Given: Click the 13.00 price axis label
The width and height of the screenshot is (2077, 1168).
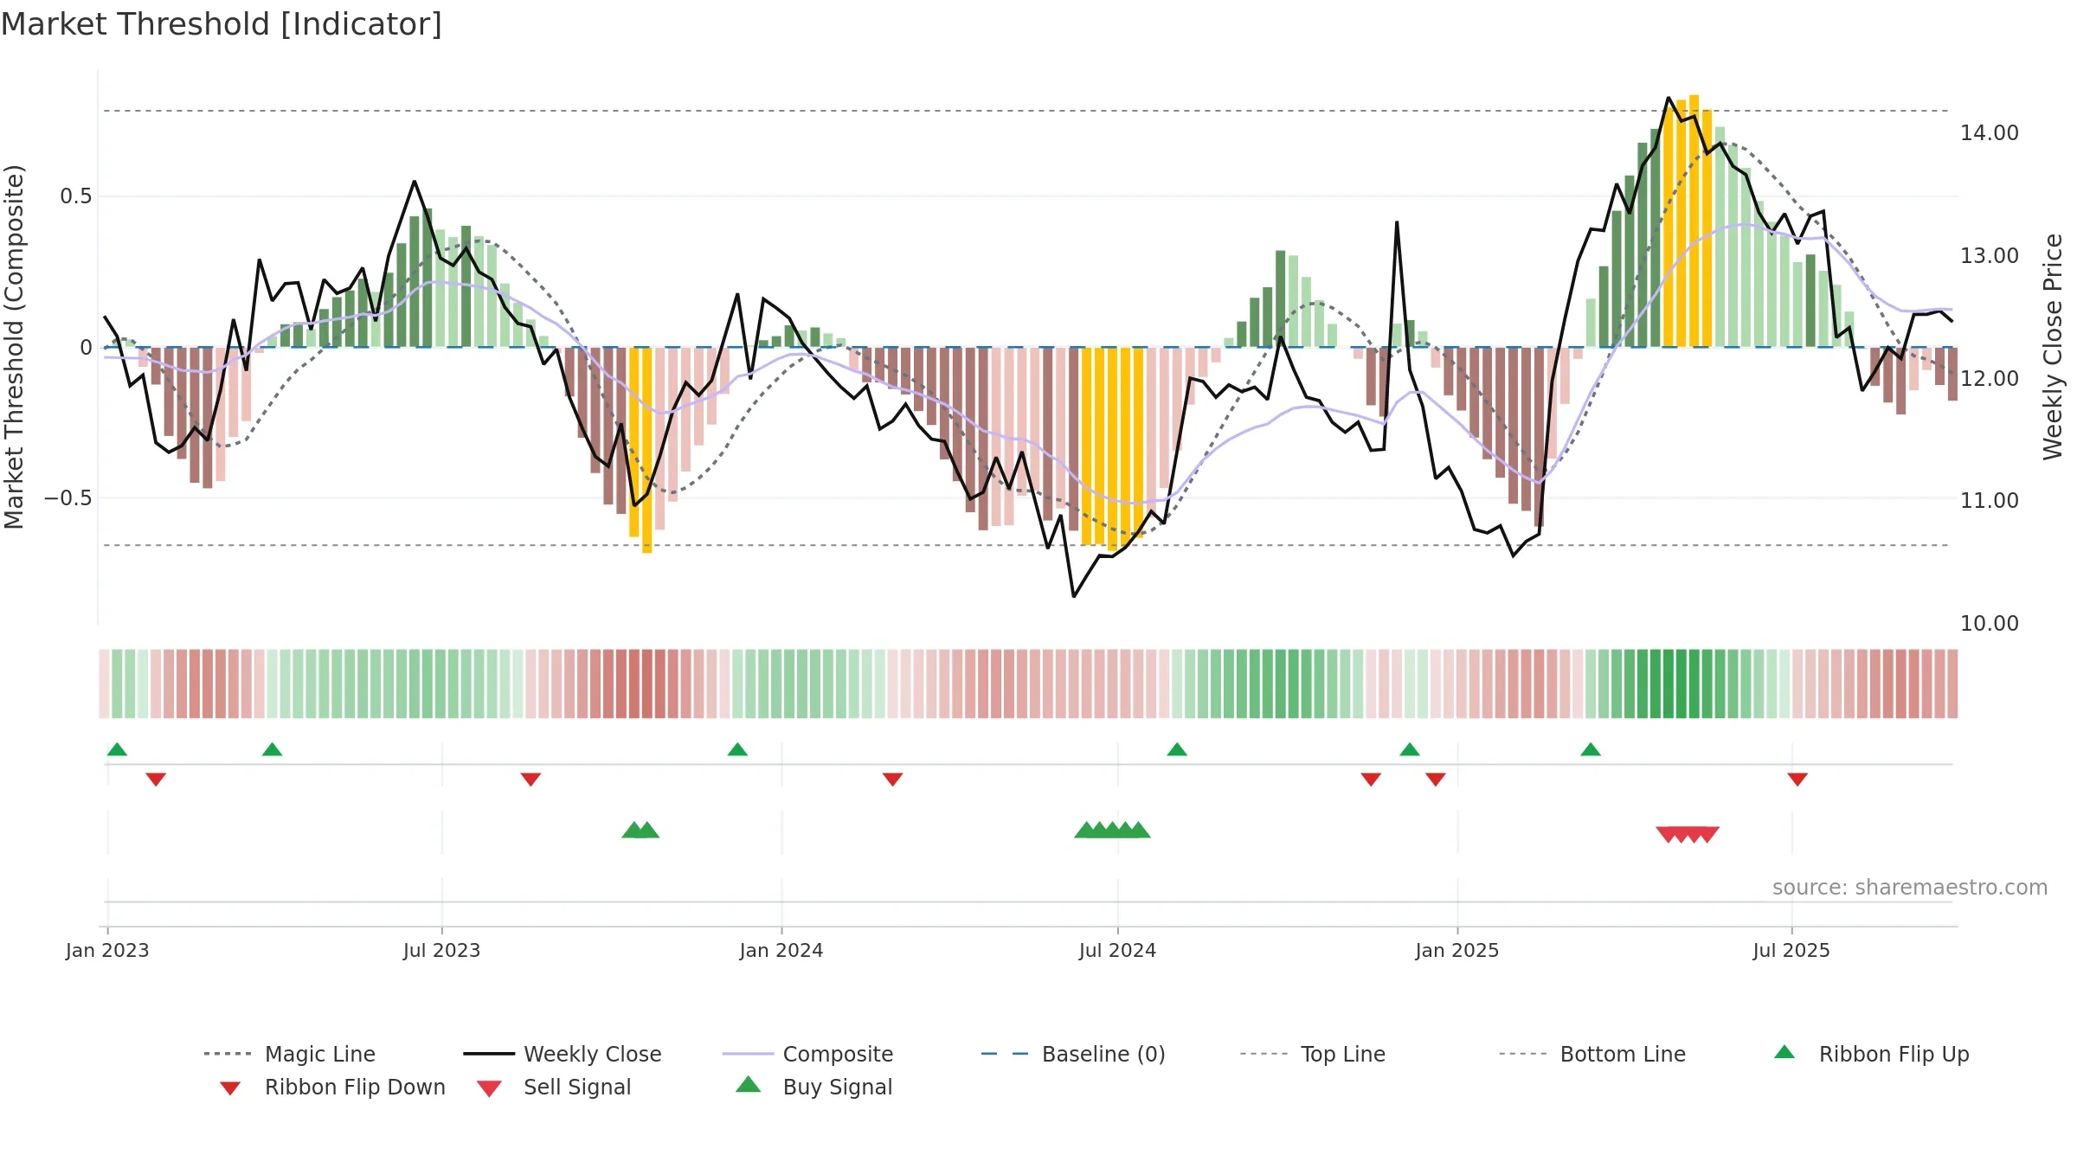Looking at the screenshot, I should click(x=1990, y=256).
